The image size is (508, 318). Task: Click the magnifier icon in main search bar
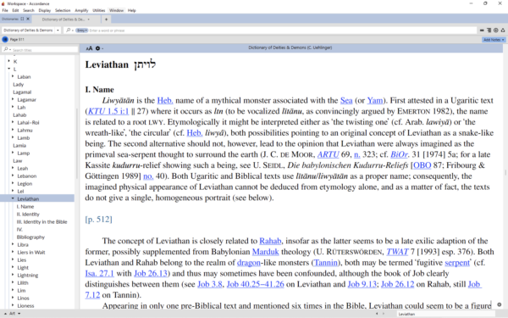tap(68, 31)
